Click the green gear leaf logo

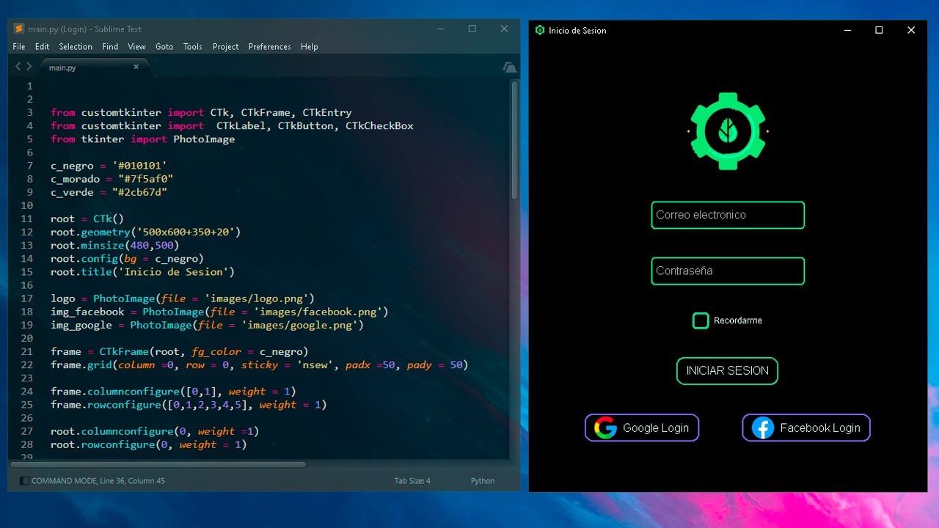click(x=728, y=131)
